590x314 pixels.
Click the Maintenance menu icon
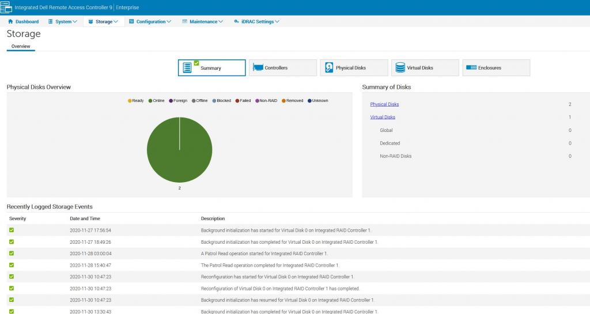click(x=184, y=21)
